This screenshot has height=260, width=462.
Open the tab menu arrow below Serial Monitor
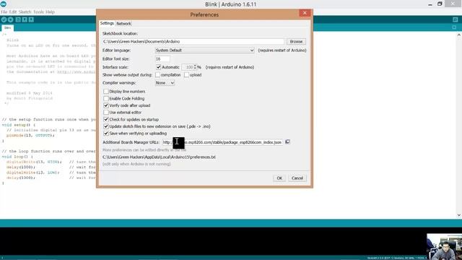[454, 27]
